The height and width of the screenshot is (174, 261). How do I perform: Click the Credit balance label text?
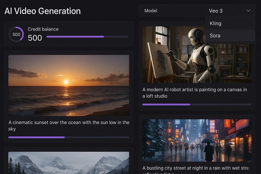tap(43, 29)
